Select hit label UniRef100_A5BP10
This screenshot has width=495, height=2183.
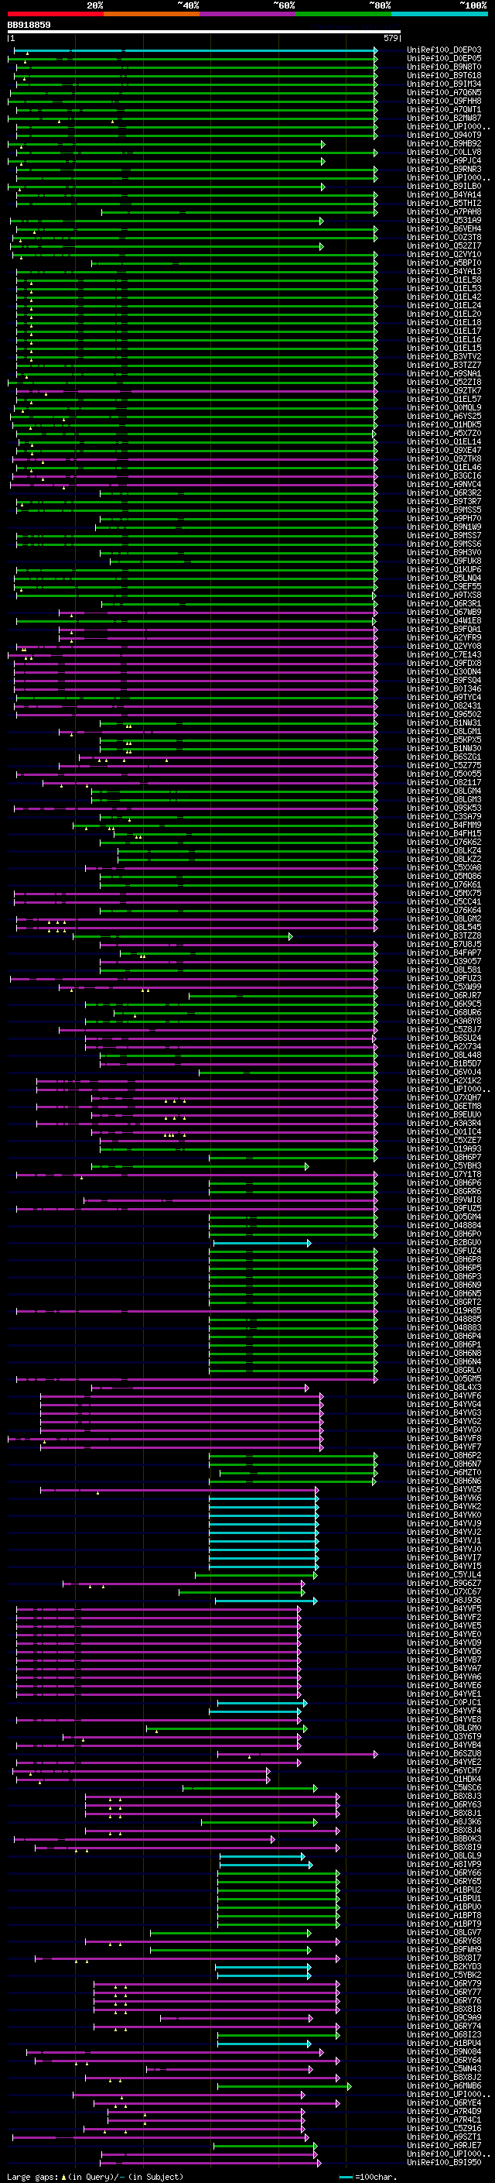coord(444,263)
